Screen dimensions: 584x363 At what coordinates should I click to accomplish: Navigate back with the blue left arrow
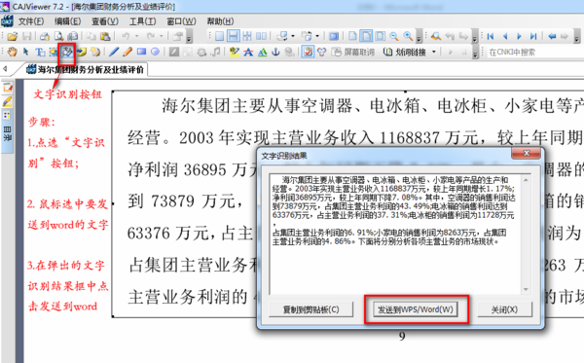pyautogui.click(x=552, y=36)
